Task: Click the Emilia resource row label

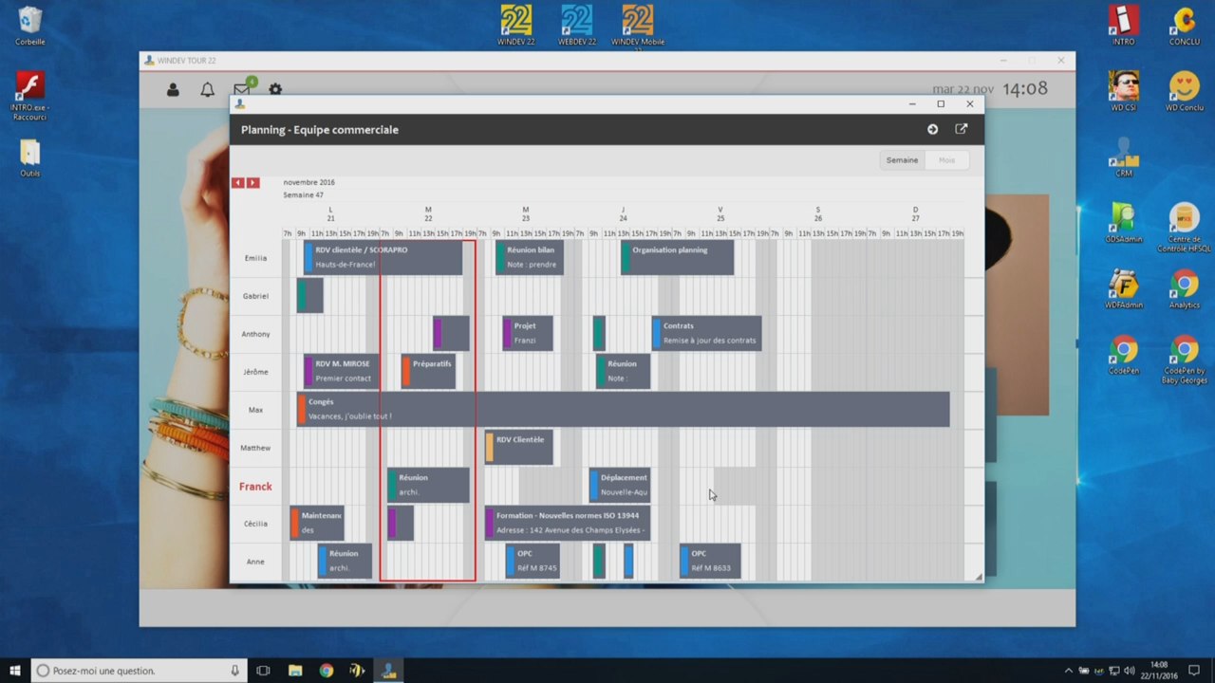Action: [x=255, y=258]
